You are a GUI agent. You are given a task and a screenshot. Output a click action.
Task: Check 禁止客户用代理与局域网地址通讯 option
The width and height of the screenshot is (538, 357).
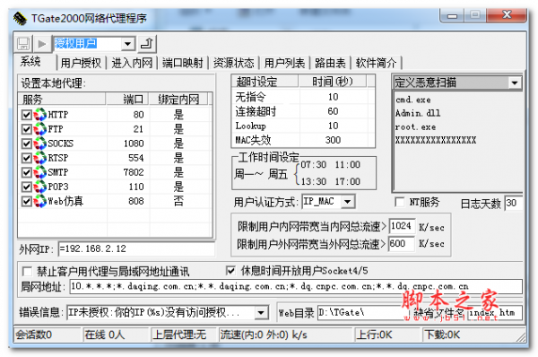tap(27, 272)
